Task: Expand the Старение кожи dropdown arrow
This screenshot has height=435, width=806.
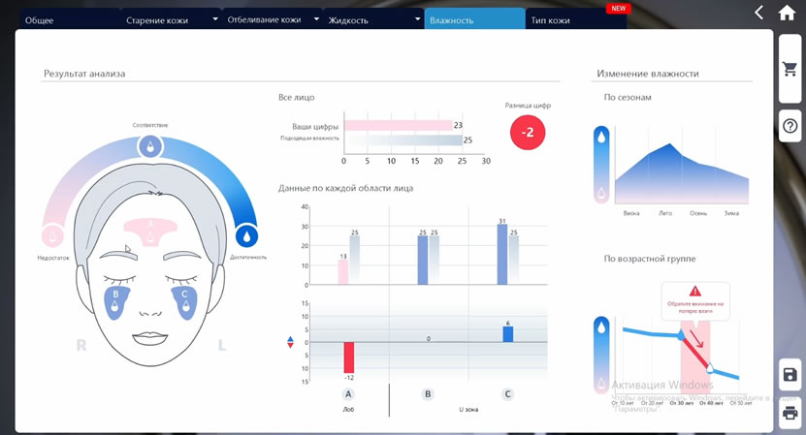Action: [215, 19]
